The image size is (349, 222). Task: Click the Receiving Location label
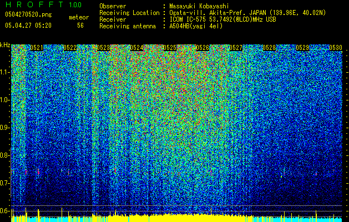point(129,13)
